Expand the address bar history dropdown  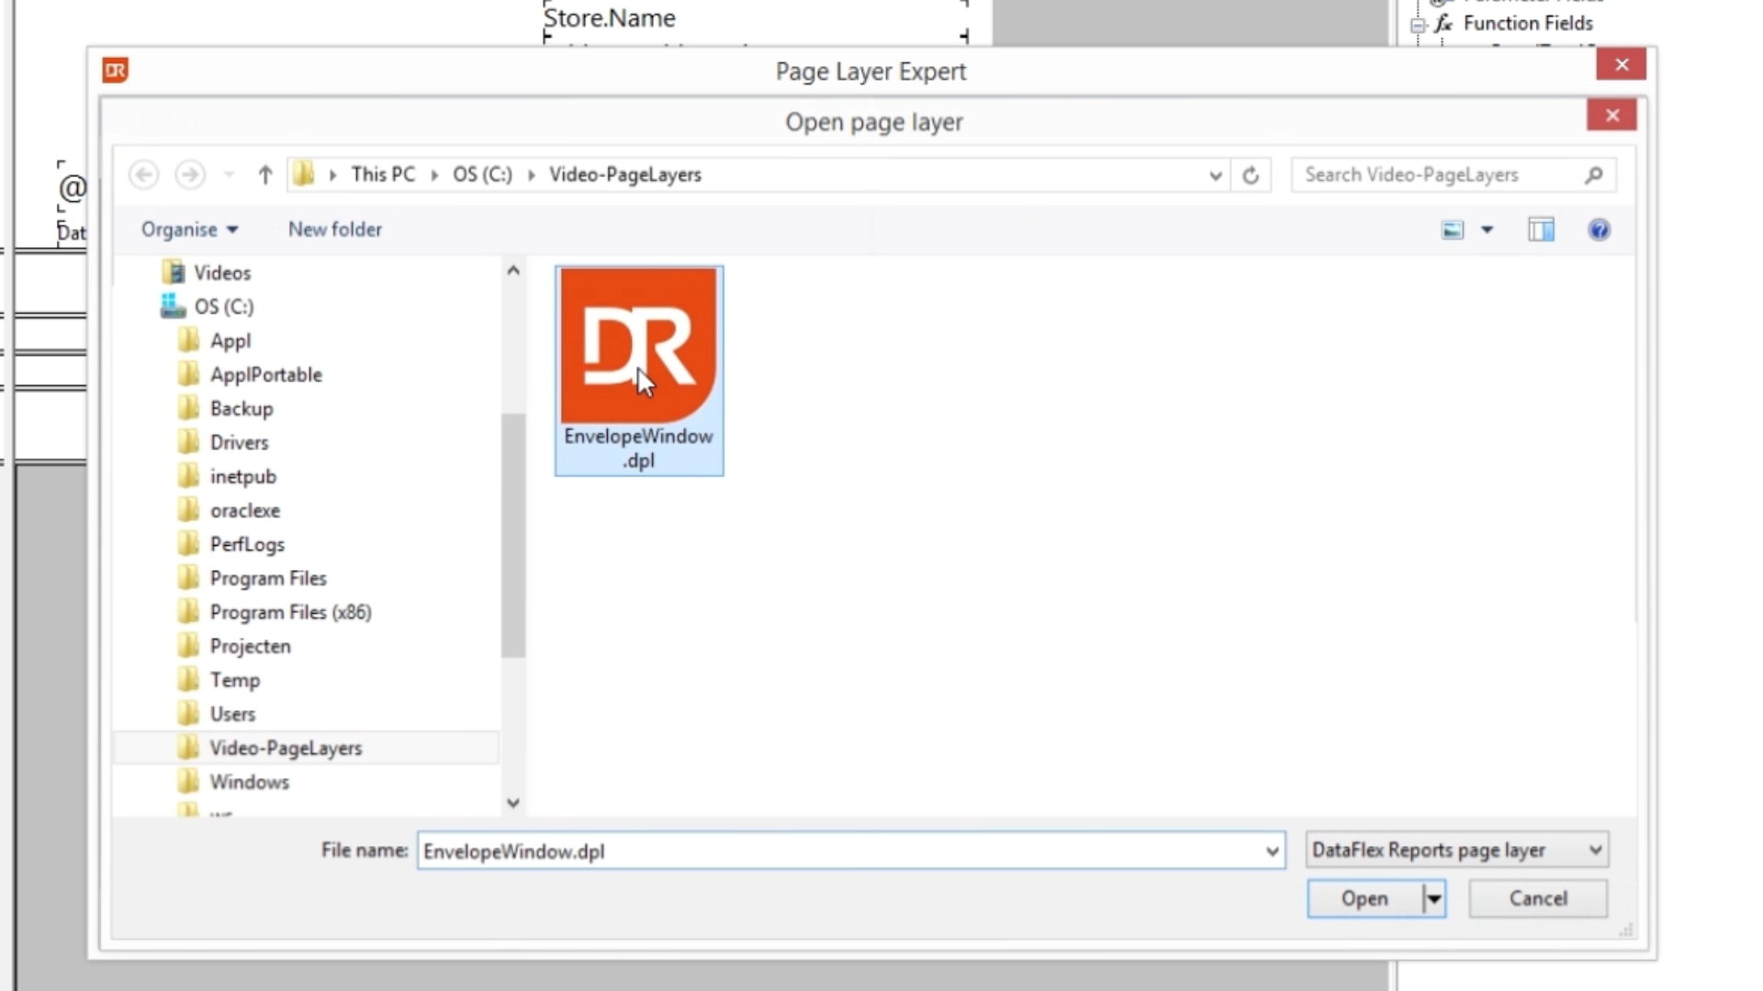point(1215,175)
